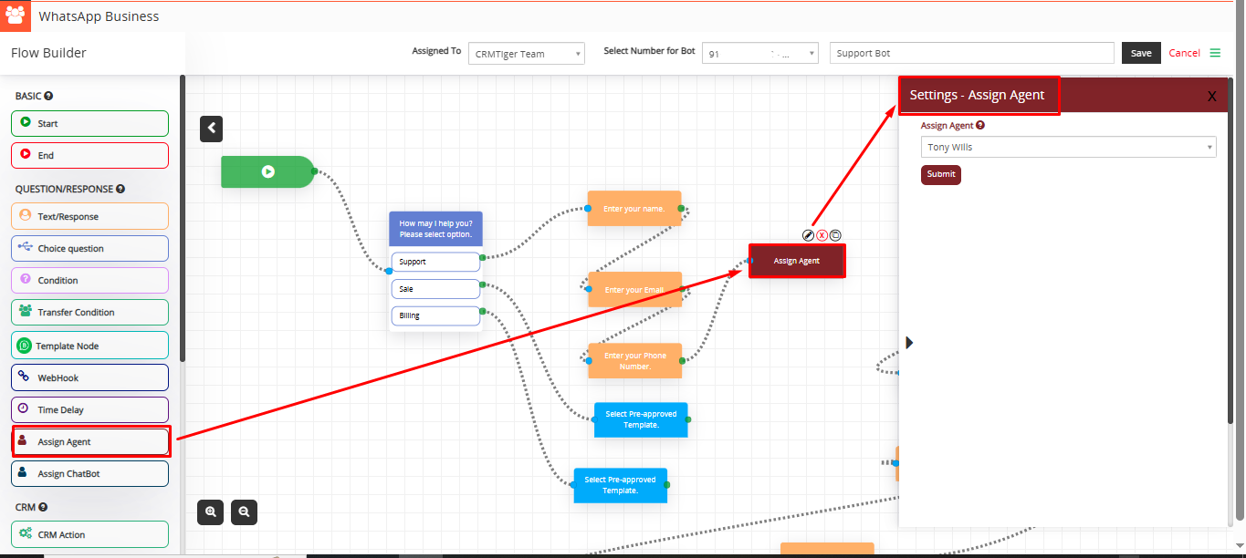Viewport: 1246px width, 558px height.
Task: Click the edit pencil icon above Assign Agent node
Action: [x=808, y=235]
